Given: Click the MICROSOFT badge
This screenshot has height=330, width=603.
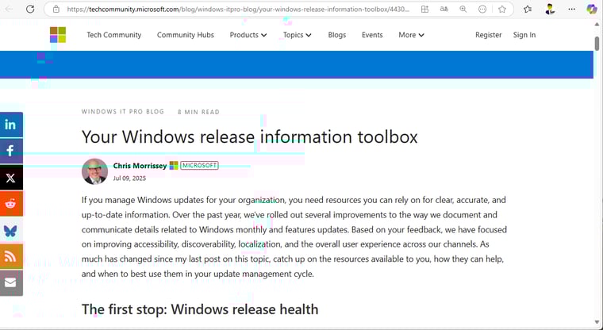Looking at the screenshot, I should pos(199,165).
